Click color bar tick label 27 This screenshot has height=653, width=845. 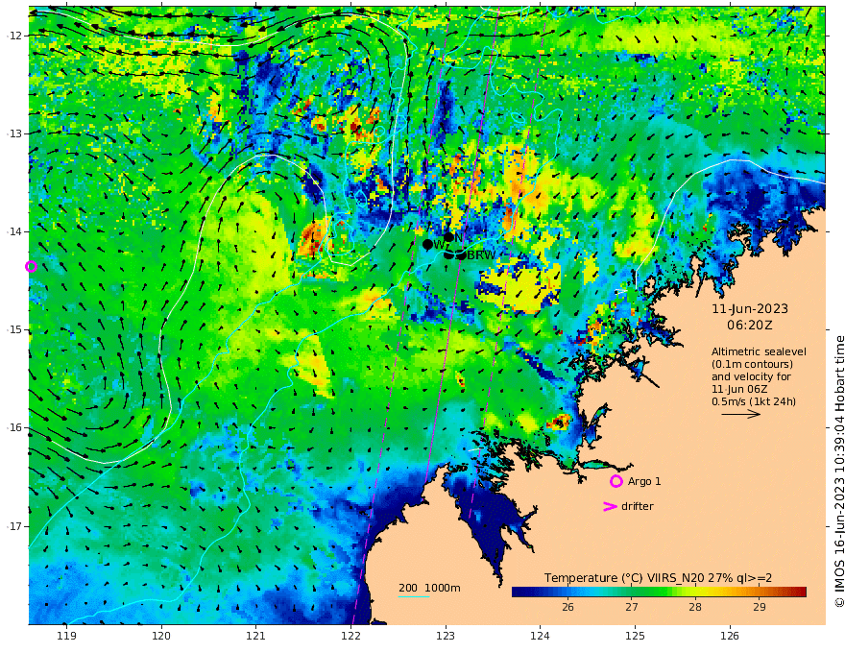pos(632,607)
